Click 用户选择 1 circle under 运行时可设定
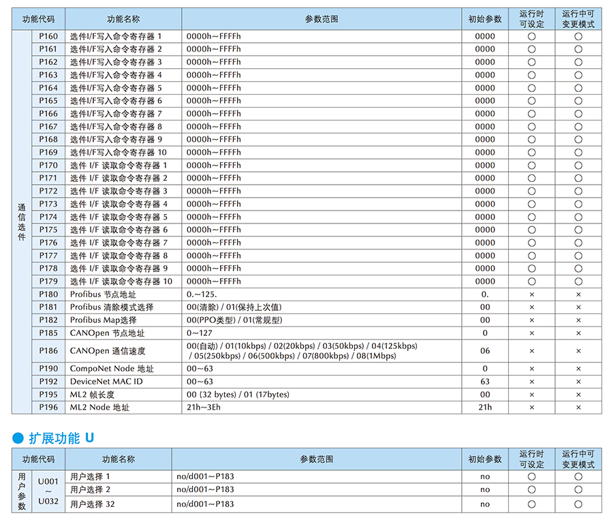This screenshot has height=522, width=613. (x=532, y=476)
